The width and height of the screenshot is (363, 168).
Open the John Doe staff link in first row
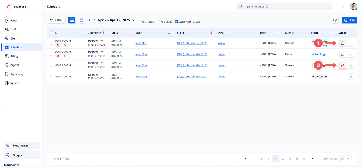tap(141, 43)
